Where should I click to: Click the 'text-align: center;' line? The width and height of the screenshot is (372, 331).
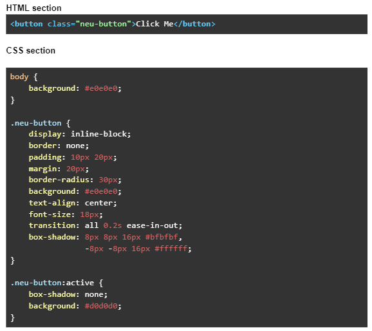73,203
